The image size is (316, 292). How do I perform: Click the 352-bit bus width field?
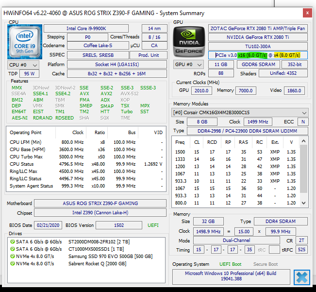pos(295,65)
